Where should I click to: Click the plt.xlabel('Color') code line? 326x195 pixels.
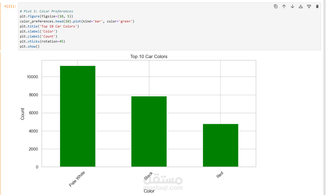(x=38, y=31)
